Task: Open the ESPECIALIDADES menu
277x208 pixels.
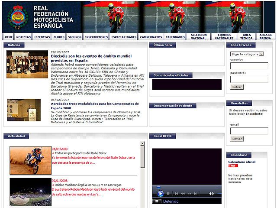Action: coord(124,37)
